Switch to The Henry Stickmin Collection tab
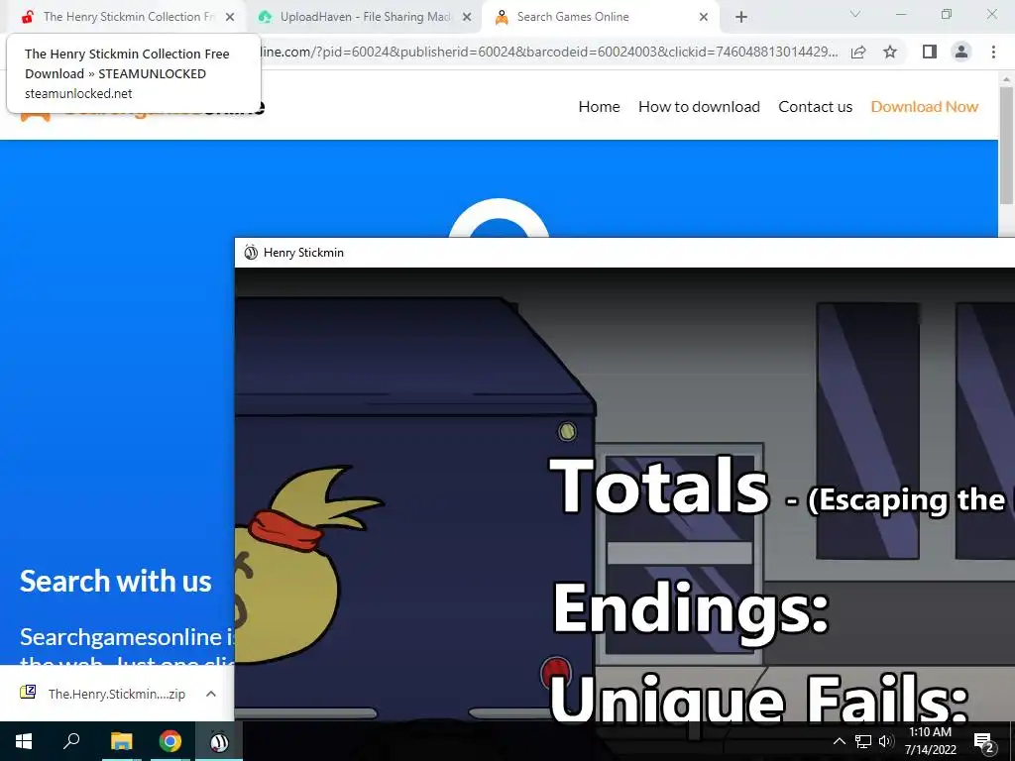Image resolution: width=1015 pixels, height=761 pixels. pyautogui.click(x=123, y=17)
